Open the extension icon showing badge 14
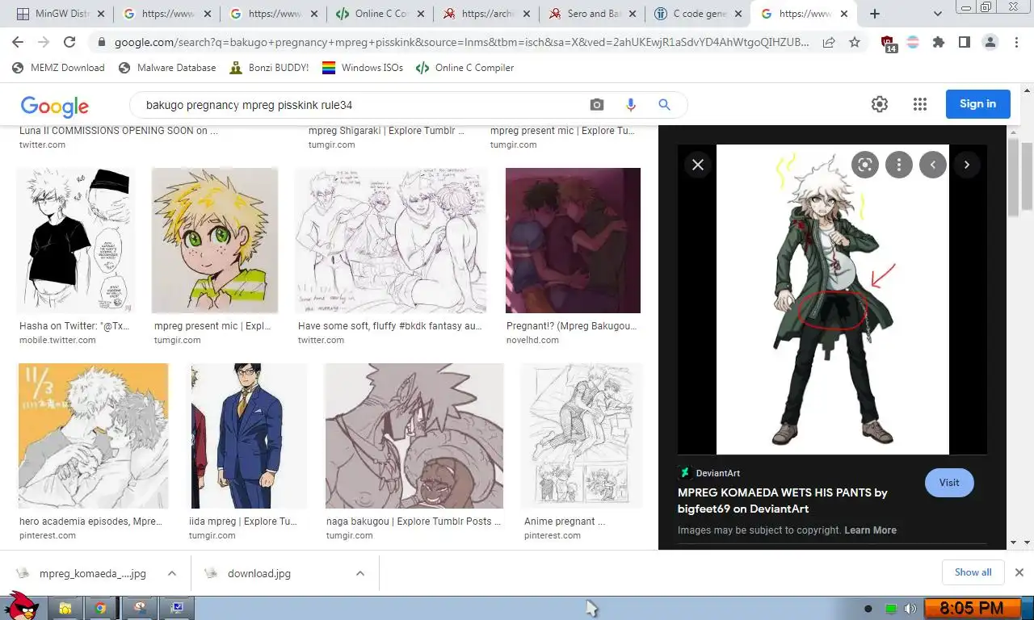1034x620 pixels. click(x=889, y=44)
